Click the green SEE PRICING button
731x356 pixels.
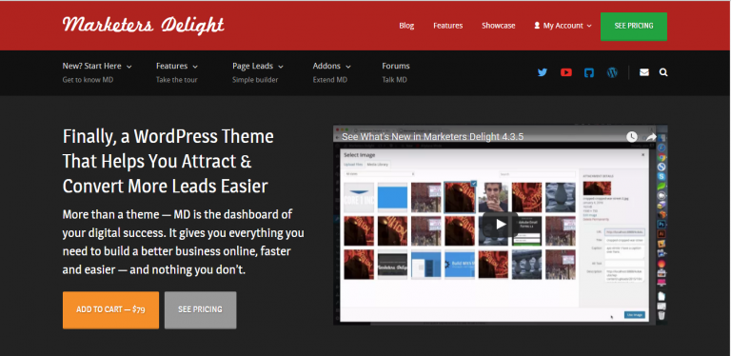click(634, 26)
